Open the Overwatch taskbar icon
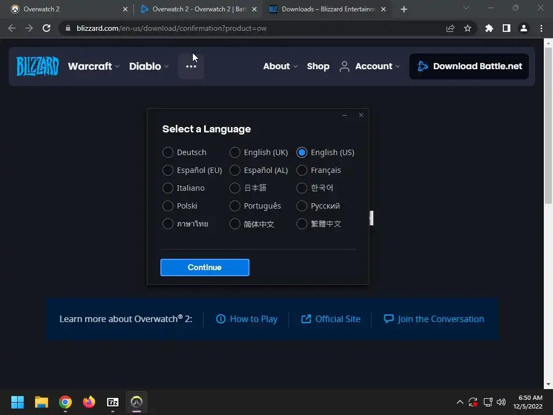 [x=137, y=402]
